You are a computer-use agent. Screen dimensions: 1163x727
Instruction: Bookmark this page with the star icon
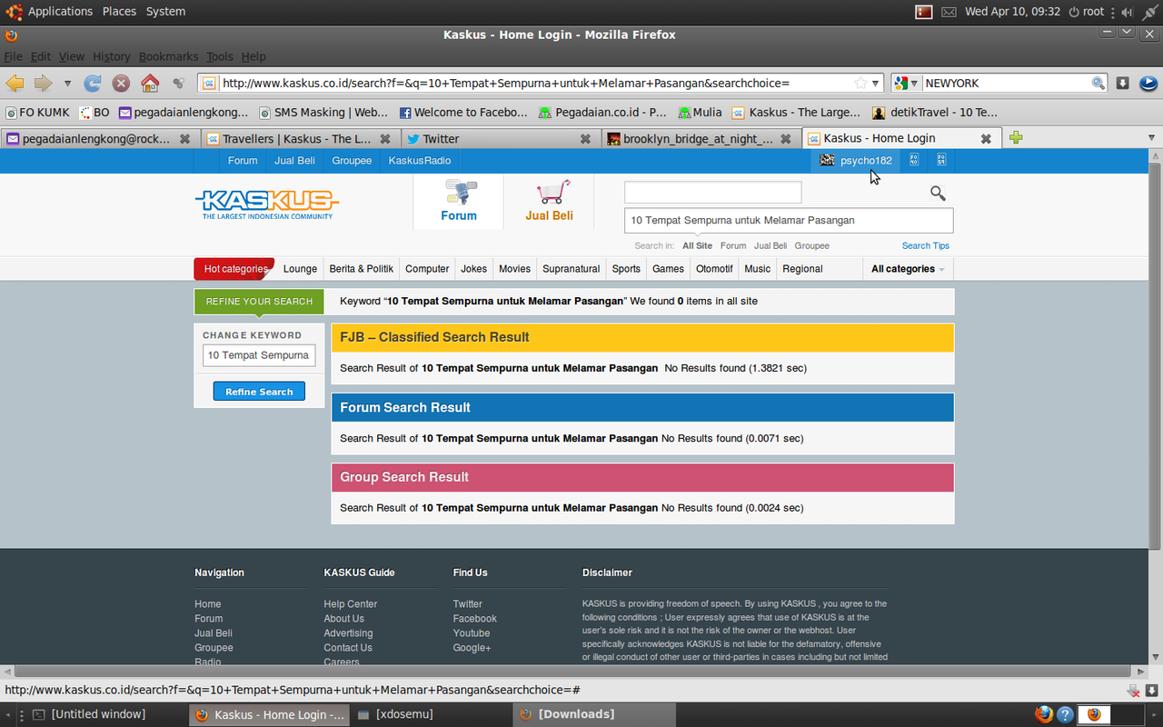click(860, 83)
